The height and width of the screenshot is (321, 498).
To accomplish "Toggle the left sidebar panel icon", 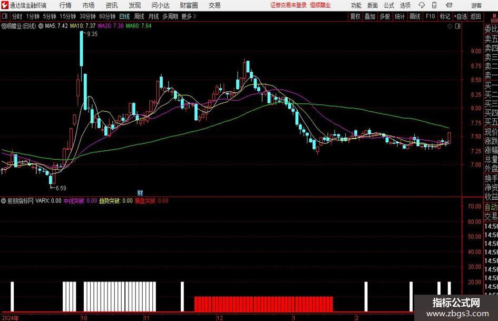I will click(x=4, y=16).
